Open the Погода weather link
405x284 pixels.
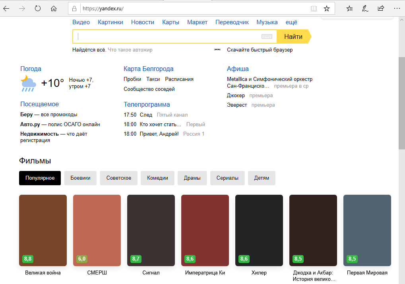(x=31, y=69)
